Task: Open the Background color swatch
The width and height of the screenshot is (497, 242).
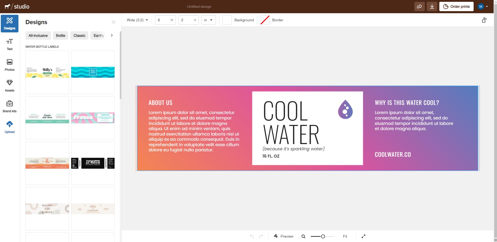Action: click(x=227, y=20)
